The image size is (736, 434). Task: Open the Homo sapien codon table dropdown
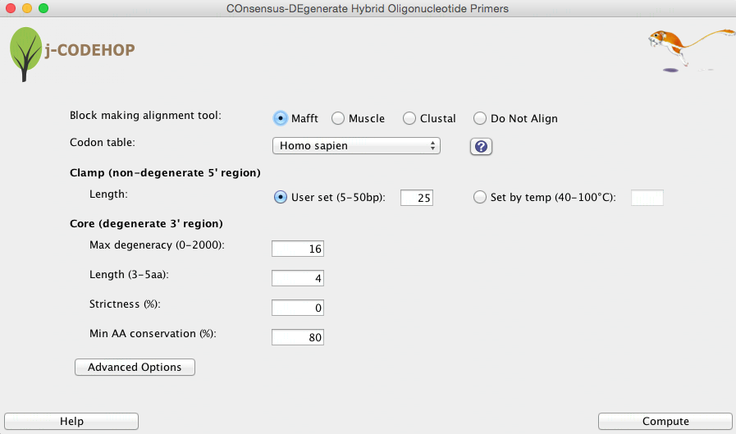(356, 145)
